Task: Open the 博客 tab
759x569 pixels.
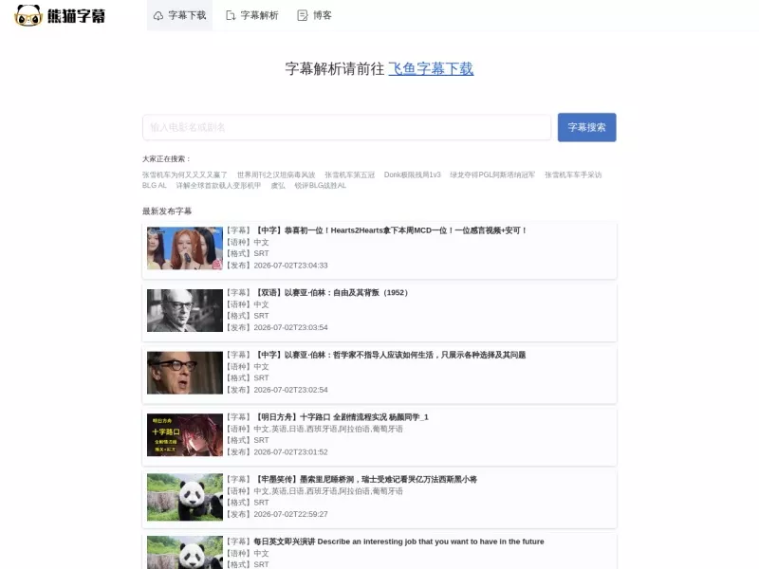Action: point(314,15)
